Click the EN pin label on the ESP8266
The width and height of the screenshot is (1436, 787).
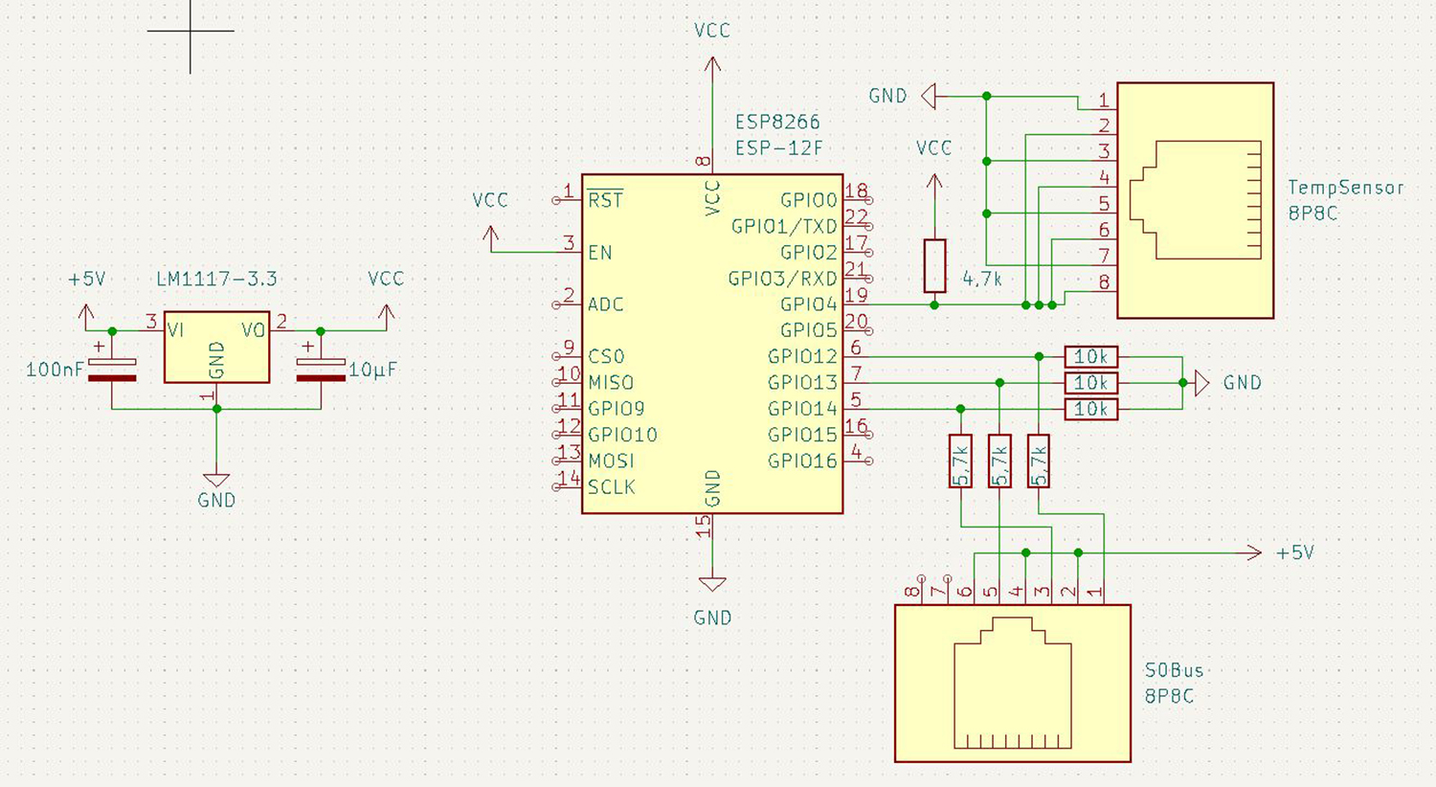(599, 253)
